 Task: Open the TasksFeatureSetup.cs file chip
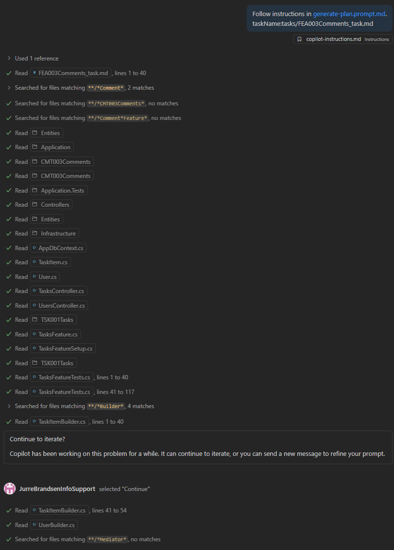[63, 348]
